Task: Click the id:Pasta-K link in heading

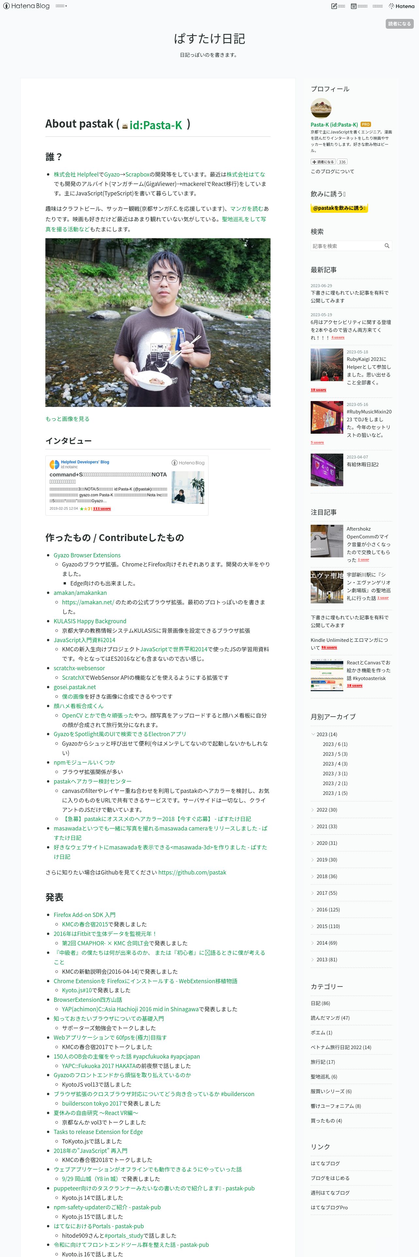Action: [156, 125]
